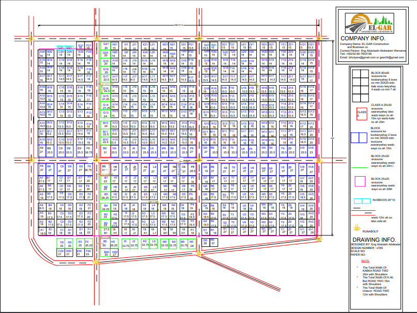The width and height of the screenshot is (417, 313).
Task: Select cyan plot C21 at top left
Action: click(x=61, y=48)
